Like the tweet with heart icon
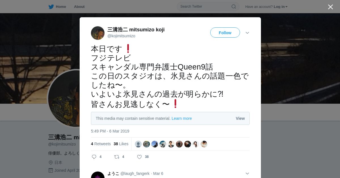Viewport: 340px width, 178px height. [139, 157]
